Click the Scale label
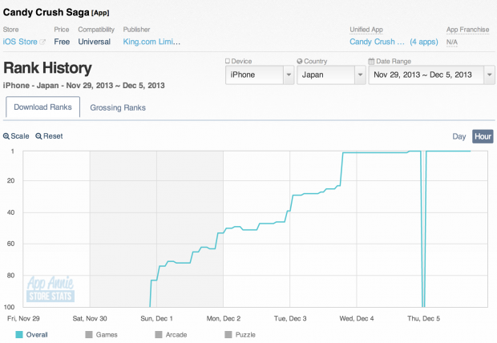Image resolution: width=497 pixels, height=343 pixels. point(20,136)
